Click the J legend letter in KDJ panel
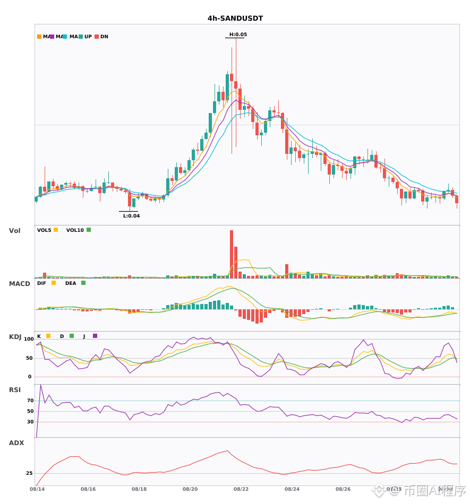 84,336
